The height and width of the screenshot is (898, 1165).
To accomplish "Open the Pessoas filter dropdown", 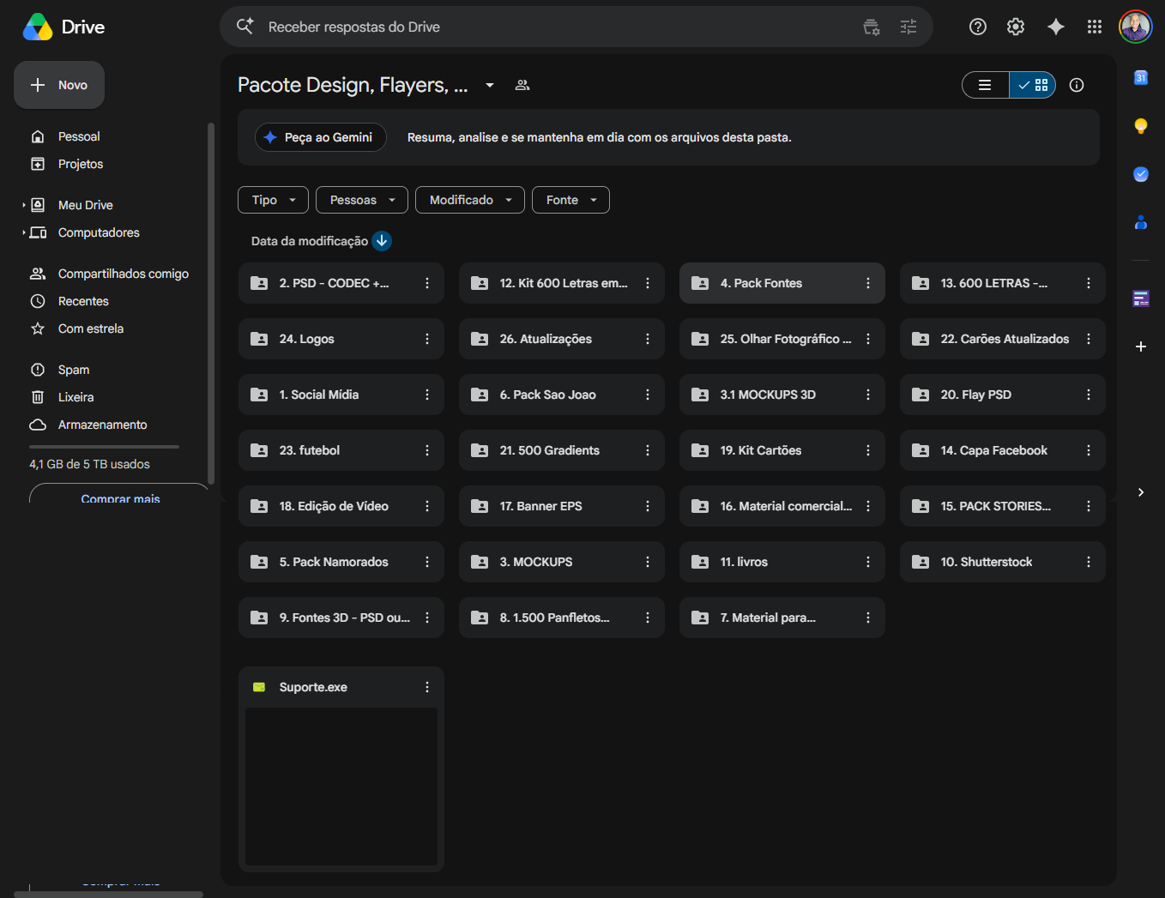I will point(362,200).
